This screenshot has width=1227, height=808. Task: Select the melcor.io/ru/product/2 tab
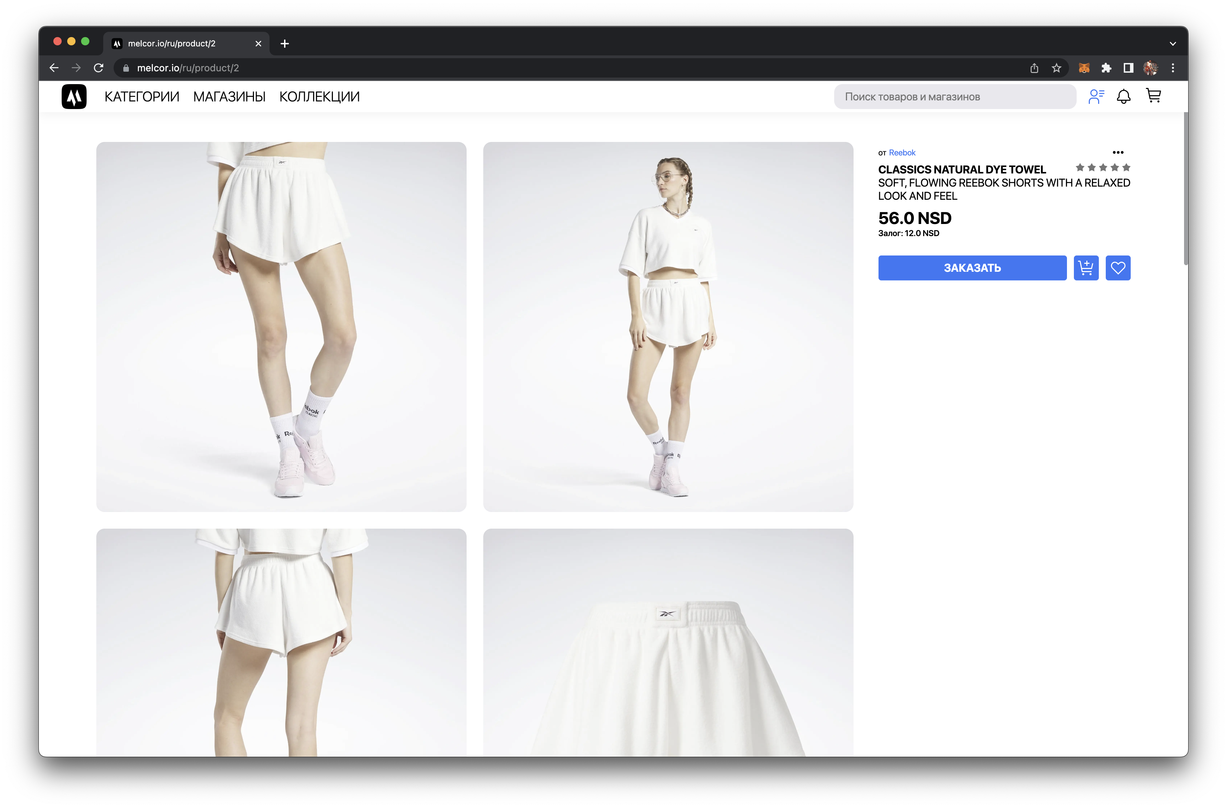[186, 43]
